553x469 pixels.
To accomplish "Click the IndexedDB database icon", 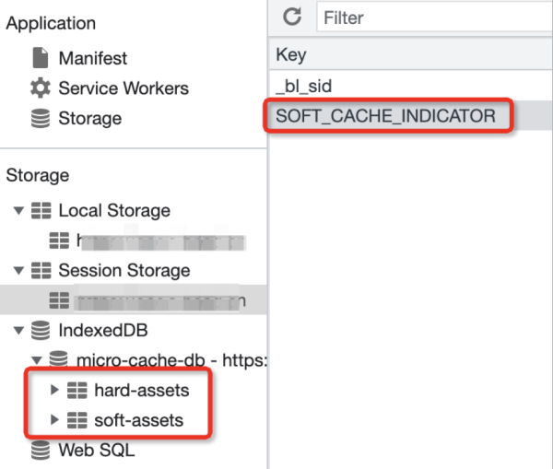I will (x=41, y=330).
